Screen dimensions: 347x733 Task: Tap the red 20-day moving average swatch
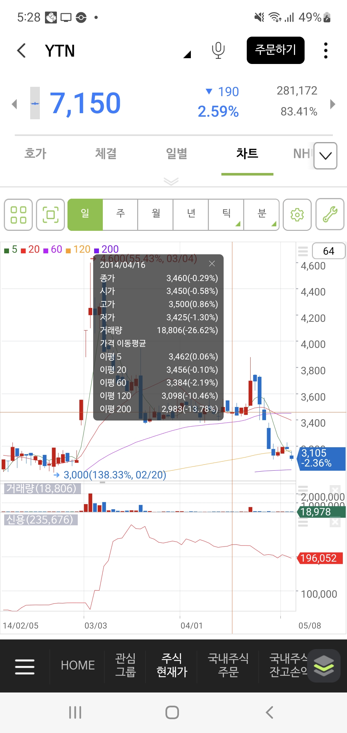pyautogui.click(x=23, y=250)
